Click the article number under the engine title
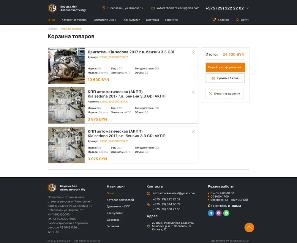The image size is (297, 243). 114,57
